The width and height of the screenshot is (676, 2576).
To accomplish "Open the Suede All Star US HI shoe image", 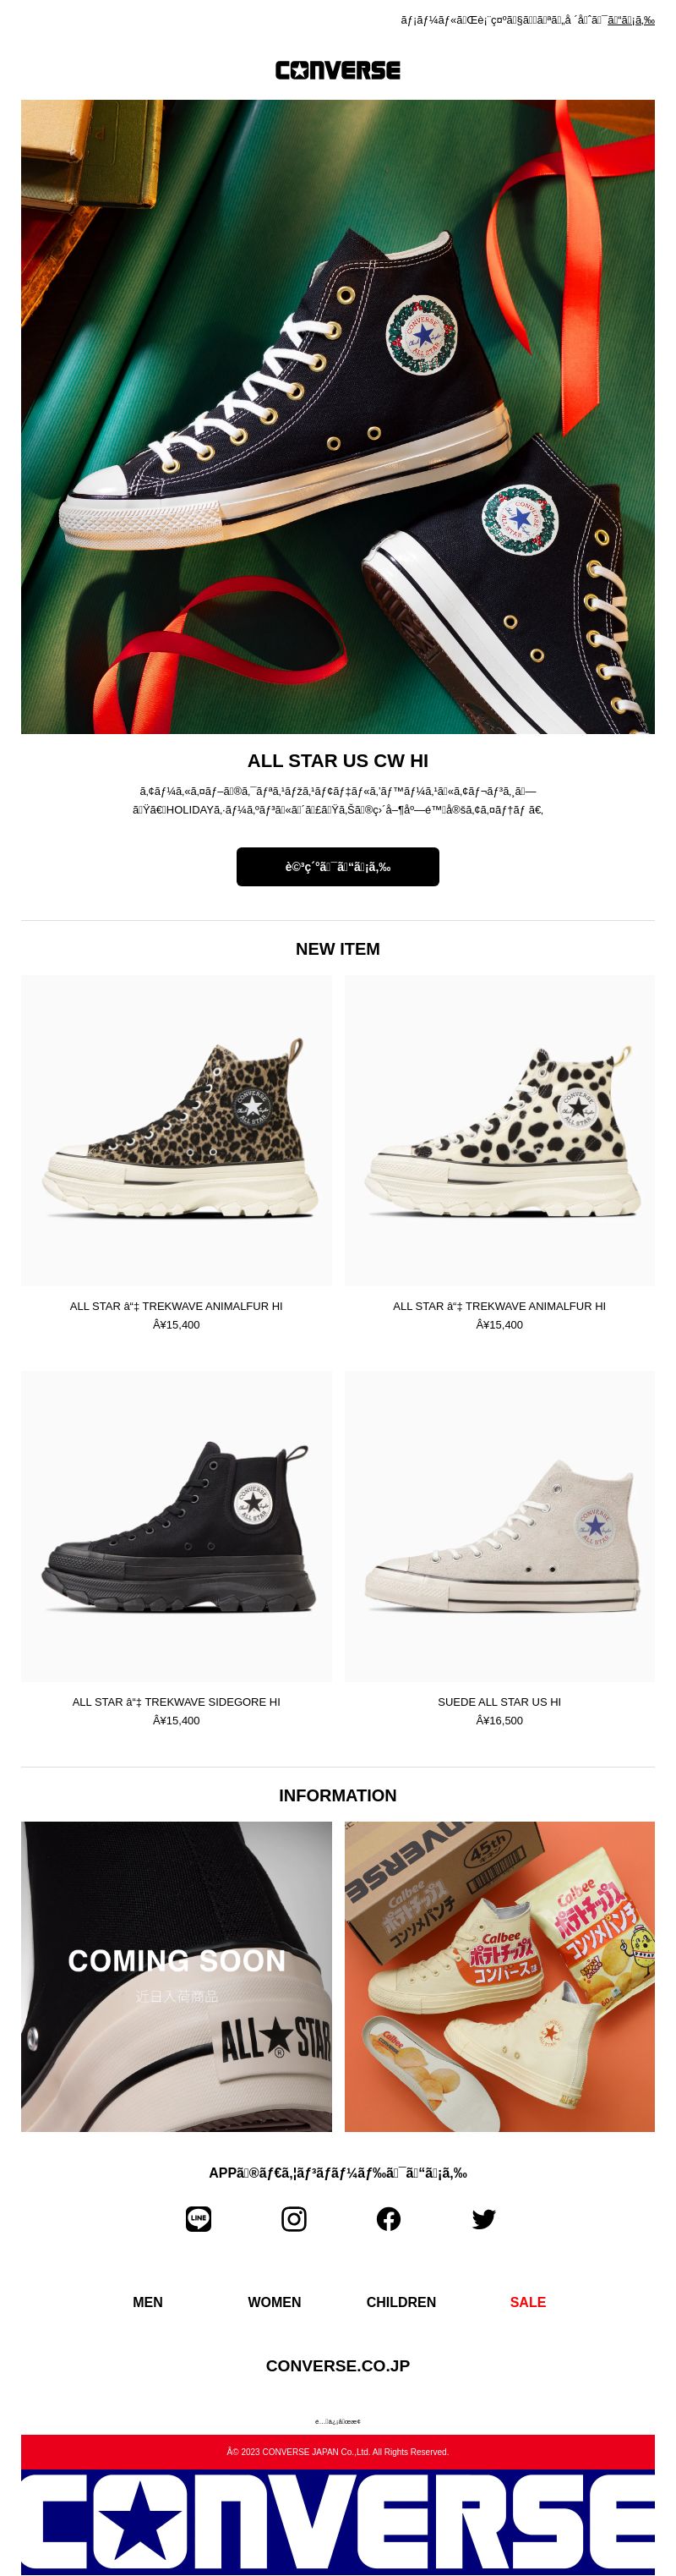I will [499, 1526].
